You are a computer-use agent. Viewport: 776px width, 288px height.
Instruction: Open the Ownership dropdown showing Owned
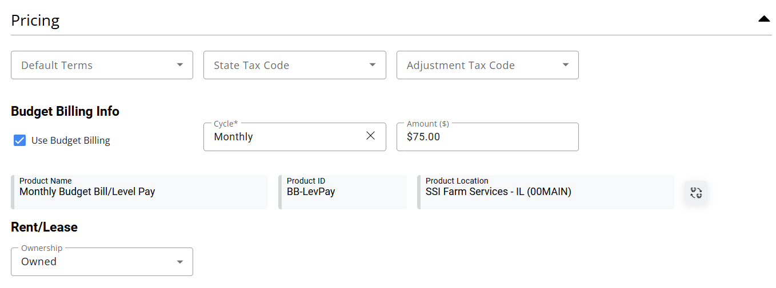point(91,262)
